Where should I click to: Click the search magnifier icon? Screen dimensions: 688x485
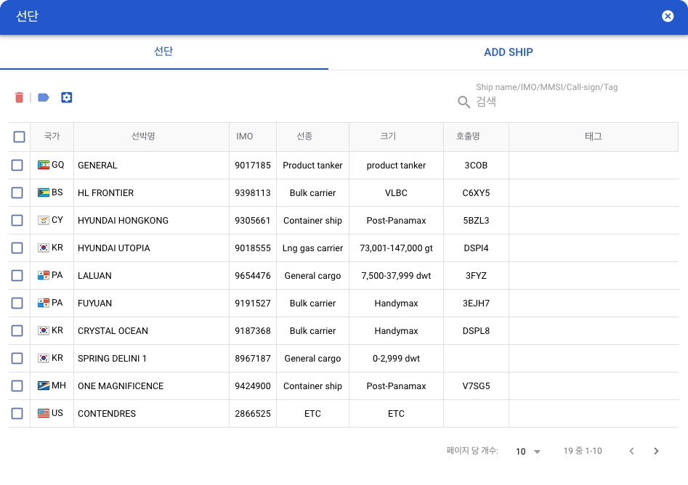(x=464, y=102)
